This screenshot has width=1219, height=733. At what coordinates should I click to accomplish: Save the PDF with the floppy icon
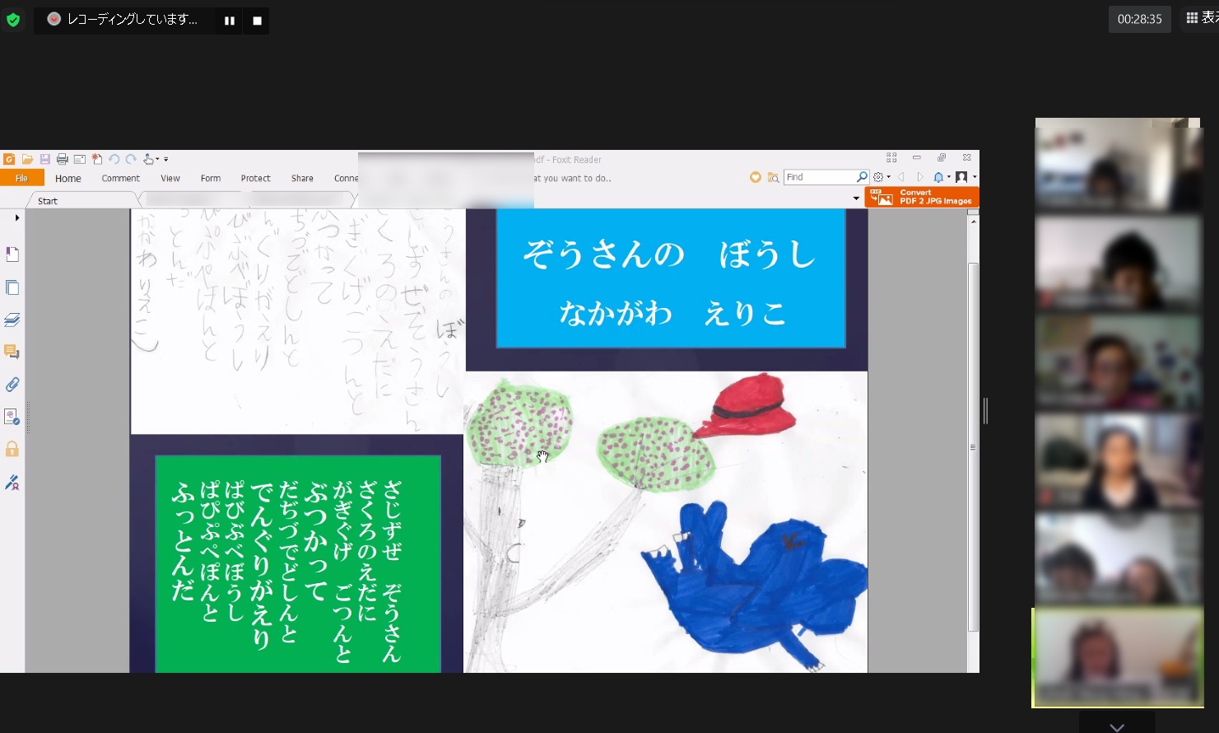(x=44, y=159)
